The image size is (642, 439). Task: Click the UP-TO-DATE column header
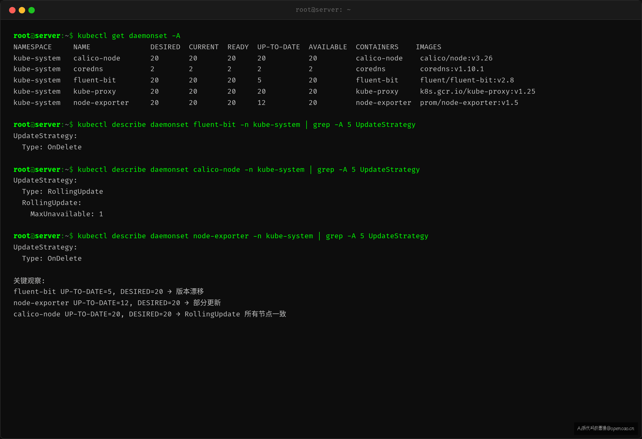click(278, 47)
